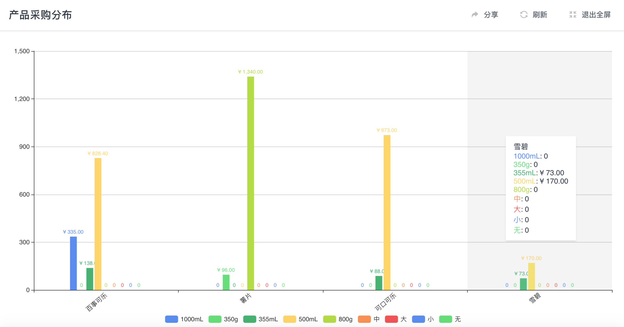Click the exit fullscreen icon
The image size is (624, 327).
[x=573, y=15]
